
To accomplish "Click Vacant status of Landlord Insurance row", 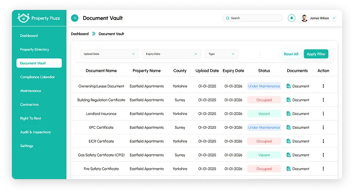I will pyautogui.click(x=264, y=114).
